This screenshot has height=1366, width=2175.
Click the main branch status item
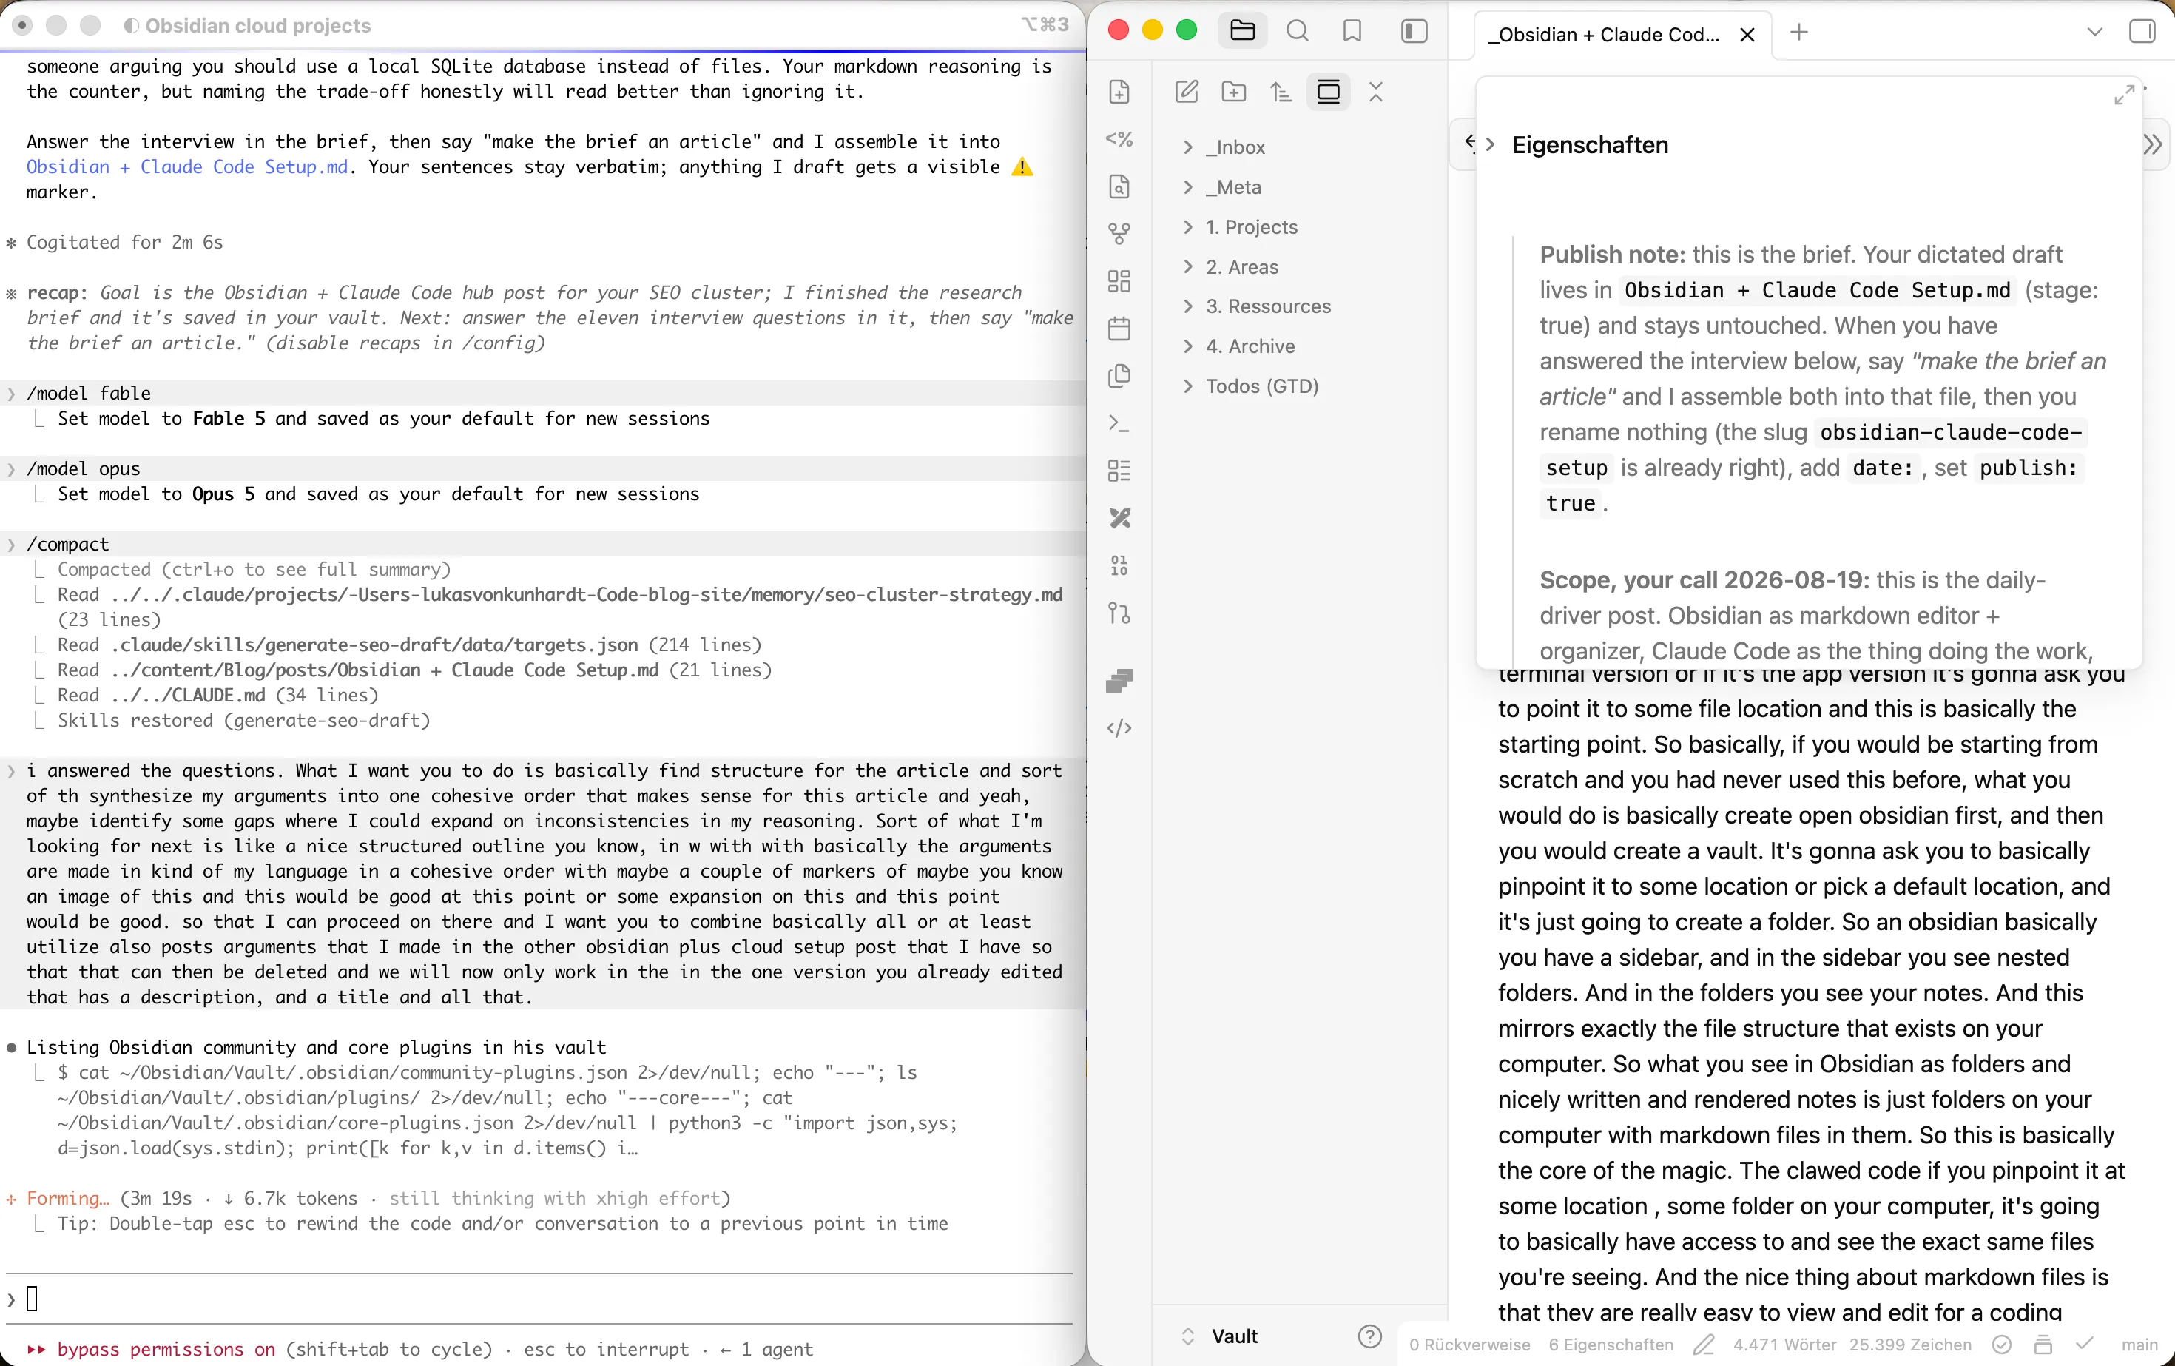2139,1345
